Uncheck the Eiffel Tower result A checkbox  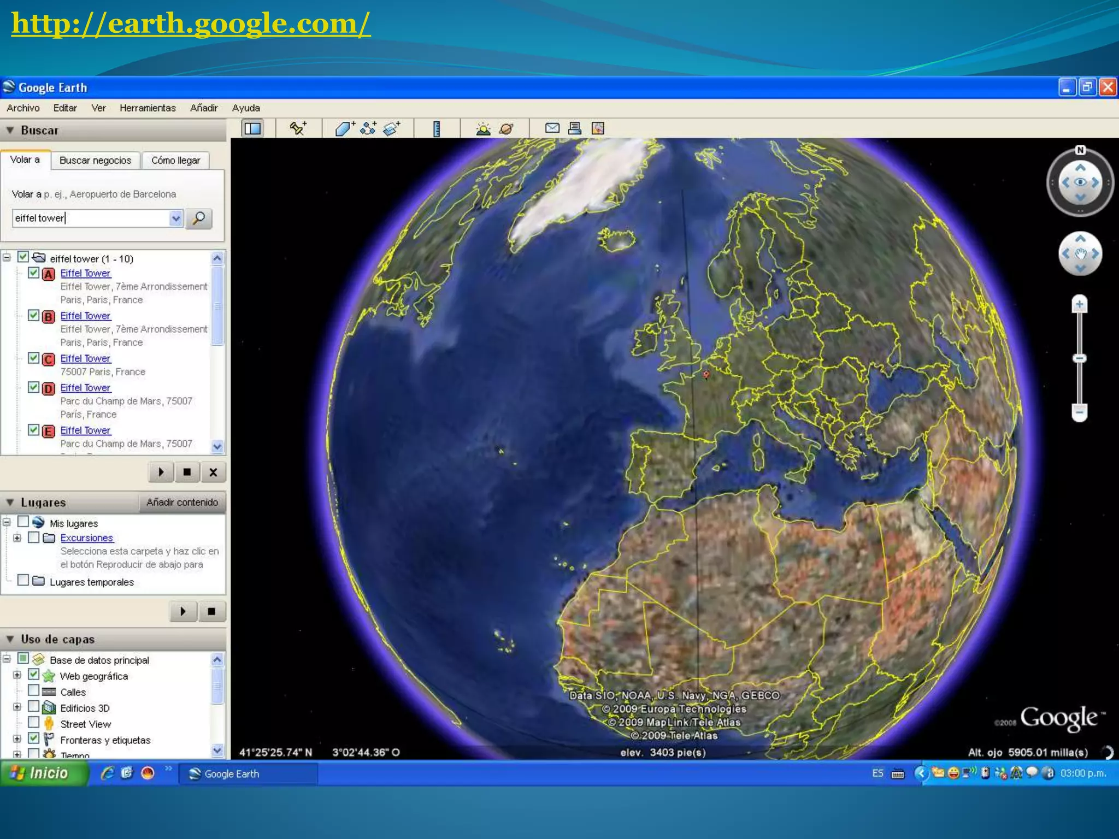[x=33, y=273]
